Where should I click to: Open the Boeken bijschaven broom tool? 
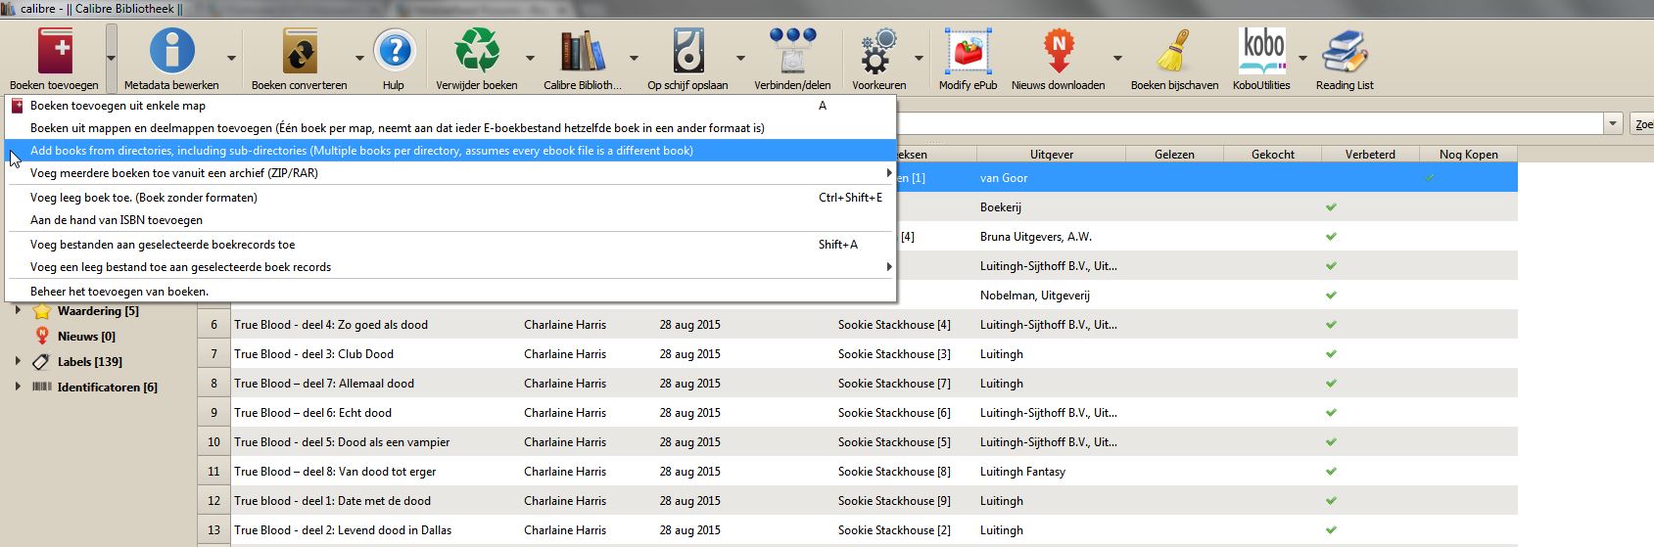1173,51
